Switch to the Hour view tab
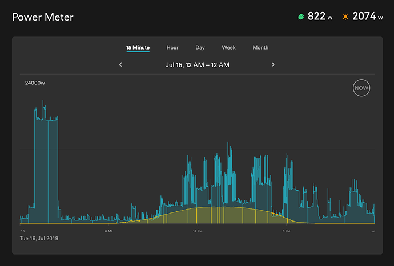The height and width of the screenshot is (266, 394). pyautogui.click(x=172, y=47)
